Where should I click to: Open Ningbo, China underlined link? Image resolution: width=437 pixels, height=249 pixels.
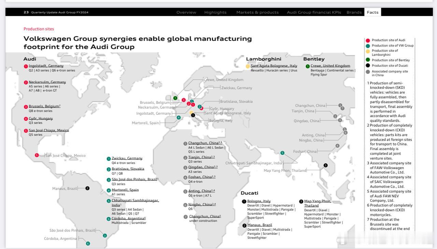point(202,205)
